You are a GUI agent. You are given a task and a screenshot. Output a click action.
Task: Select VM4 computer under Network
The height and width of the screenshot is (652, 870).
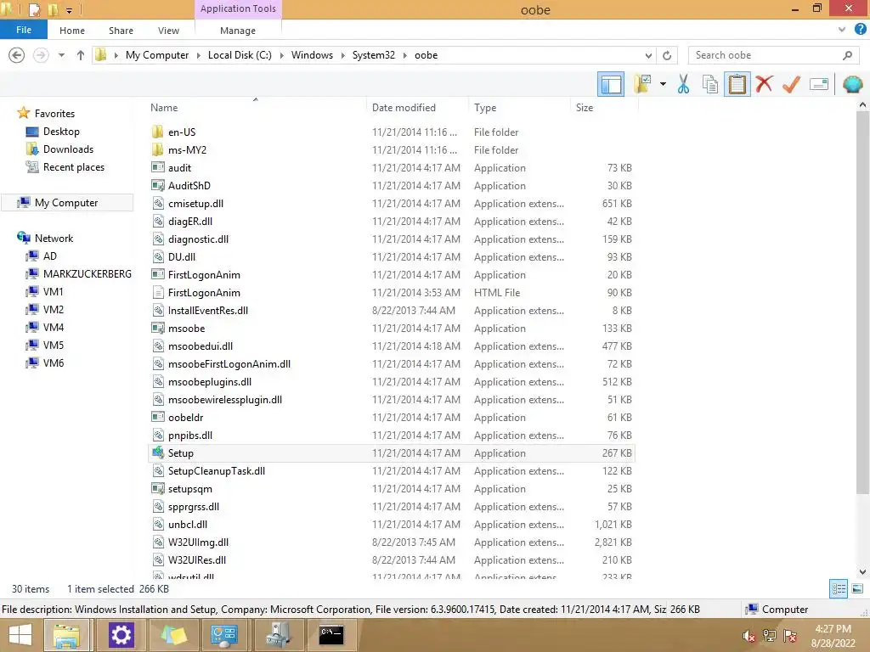(54, 327)
